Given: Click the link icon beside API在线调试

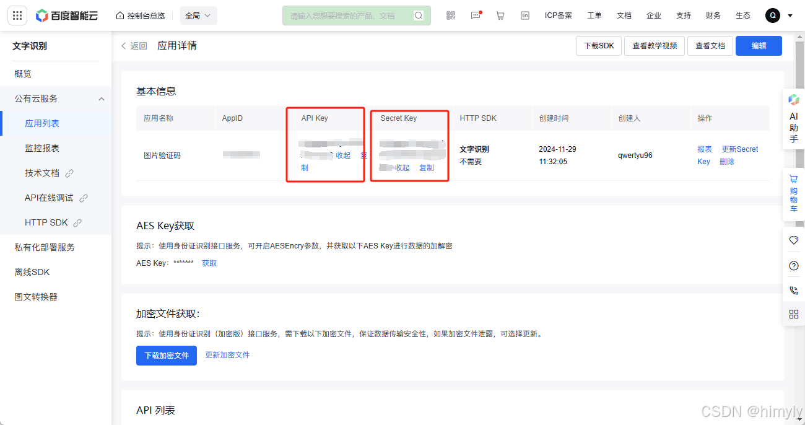Looking at the screenshot, I should point(84,198).
